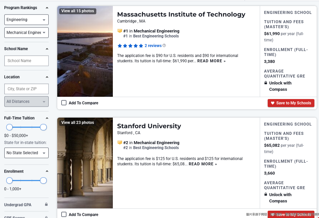
Task: Open the Massachusetts Institute of Technology link
Action: point(181,14)
